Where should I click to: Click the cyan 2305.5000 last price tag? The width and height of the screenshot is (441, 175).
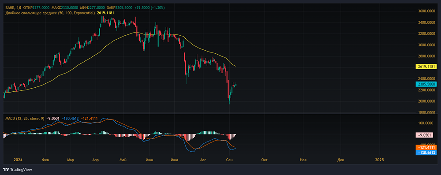[426, 84]
